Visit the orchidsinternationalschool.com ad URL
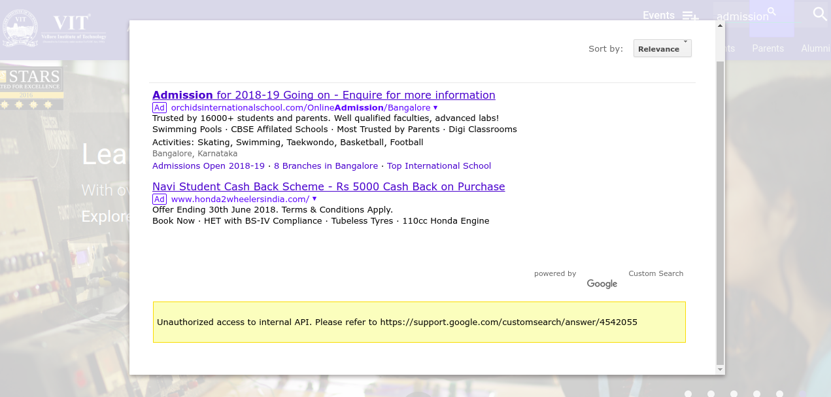 [301, 108]
